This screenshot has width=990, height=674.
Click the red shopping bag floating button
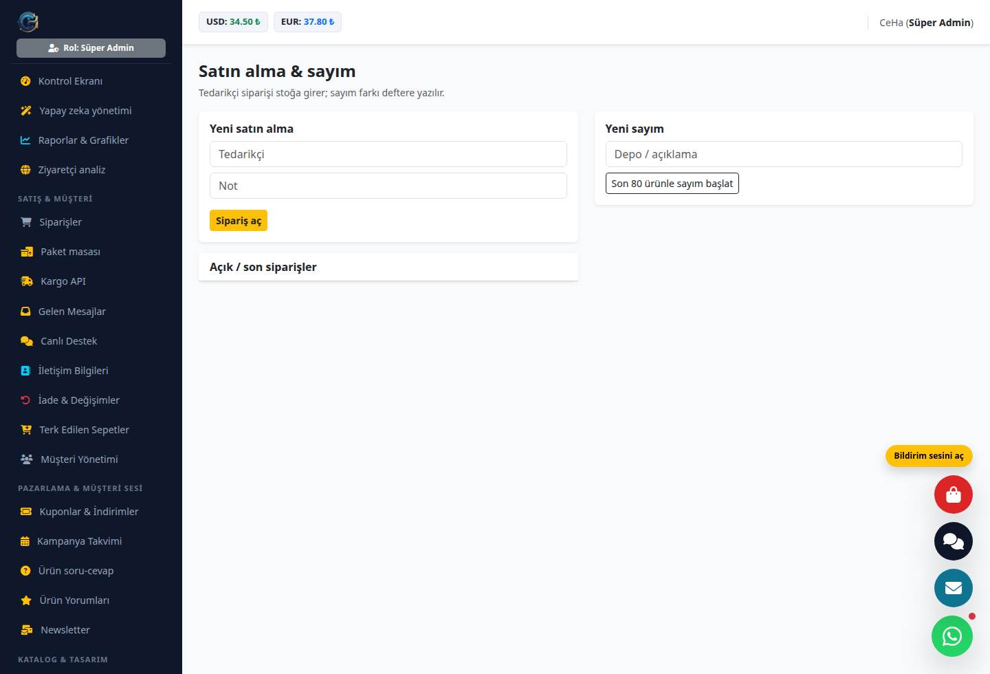(x=954, y=494)
